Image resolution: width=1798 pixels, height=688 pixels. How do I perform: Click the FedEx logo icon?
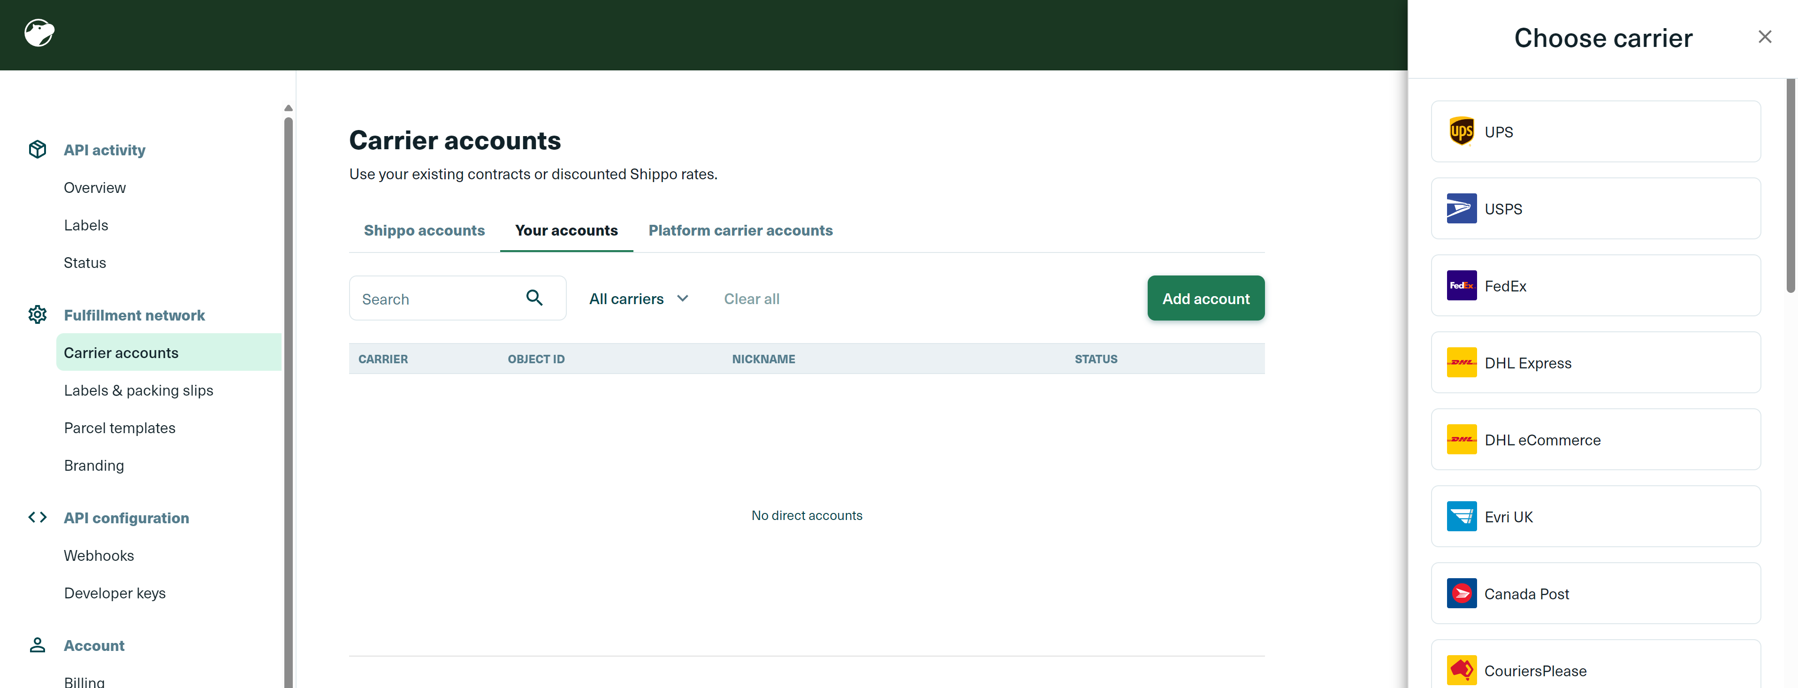point(1461,286)
